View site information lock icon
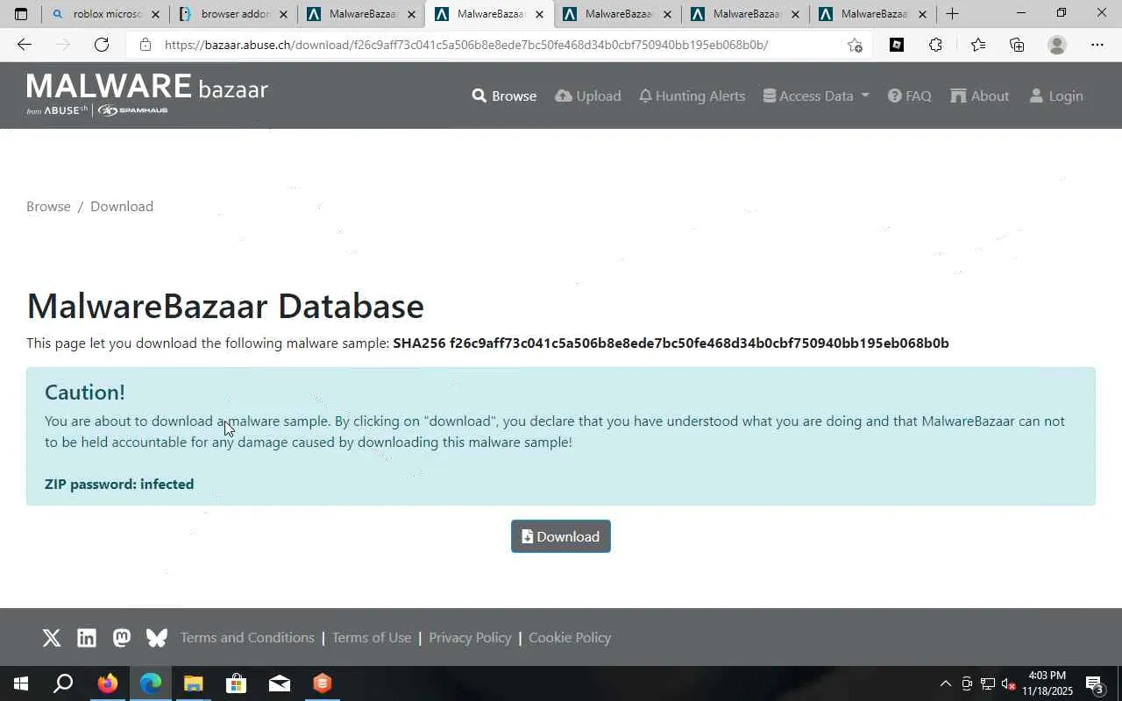The width and height of the screenshot is (1122, 701). (146, 45)
